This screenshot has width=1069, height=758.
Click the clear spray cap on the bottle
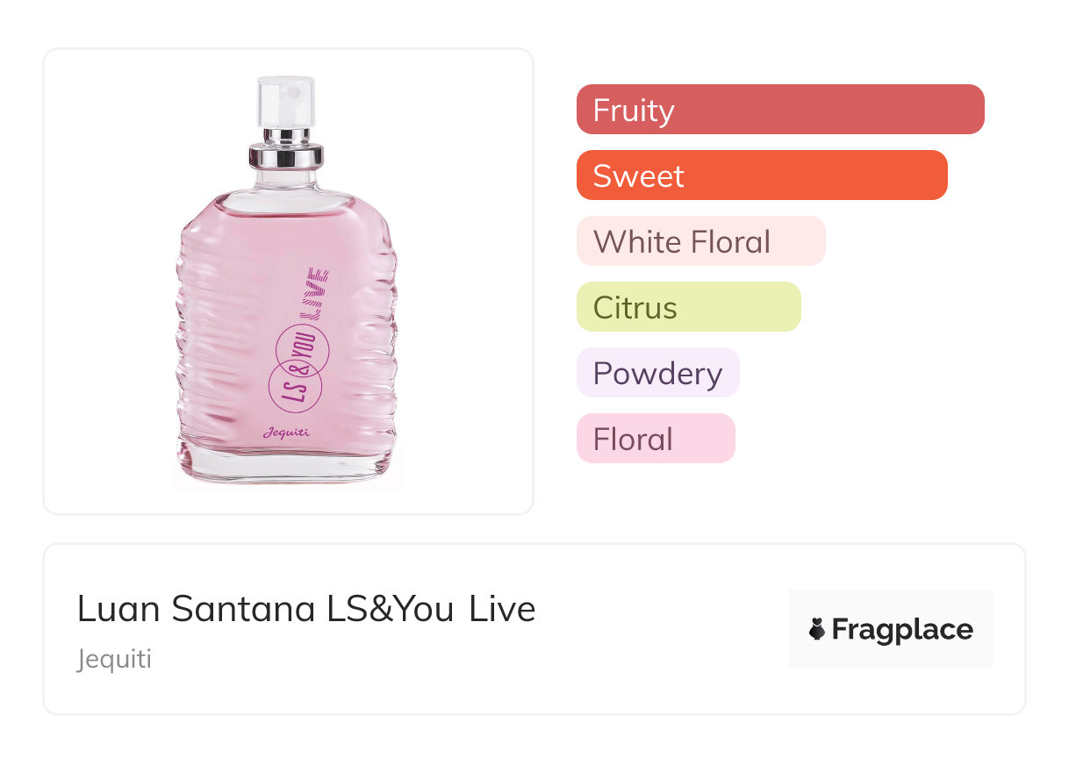pyautogui.click(x=286, y=102)
